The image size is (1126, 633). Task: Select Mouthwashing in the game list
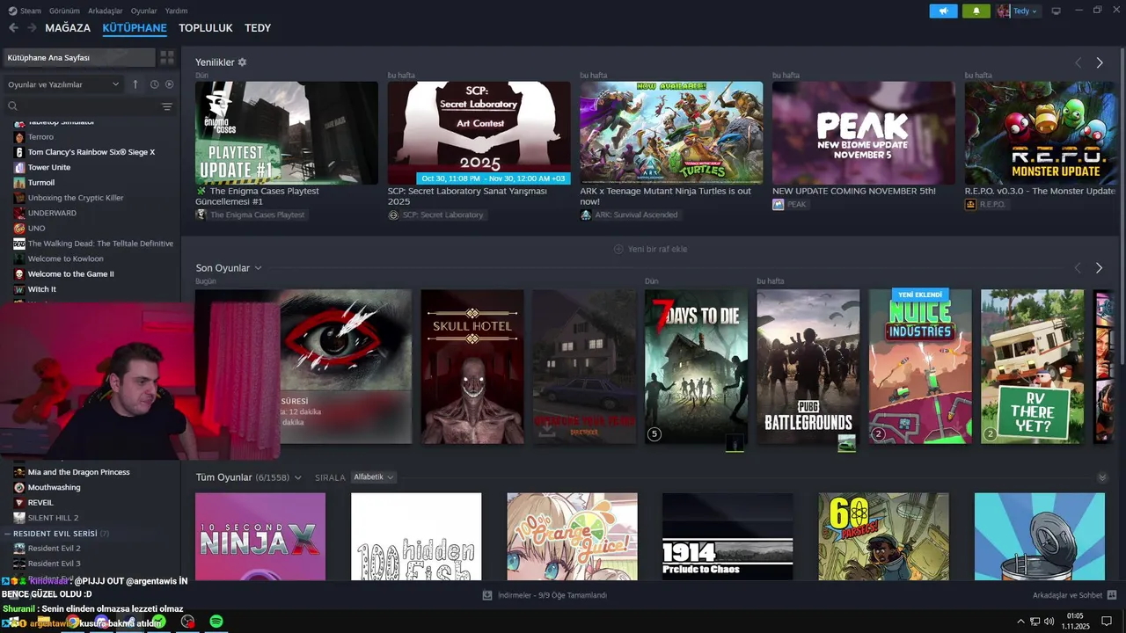click(x=54, y=487)
